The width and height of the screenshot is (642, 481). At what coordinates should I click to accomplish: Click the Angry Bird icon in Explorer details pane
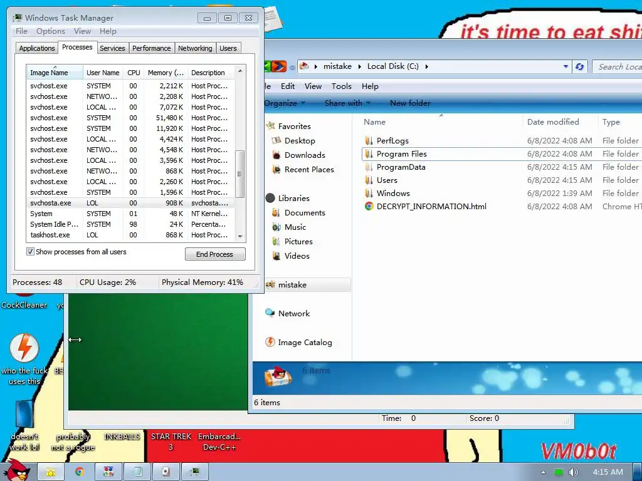tap(278, 377)
